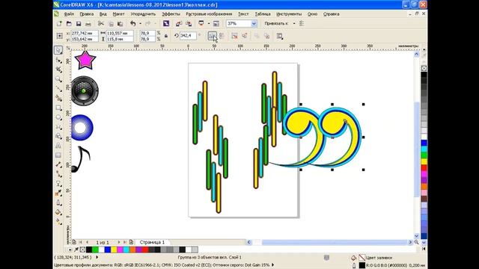Mirror the selection horizontally
This screenshot has width=479, height=269.
[x=212, y=36]
